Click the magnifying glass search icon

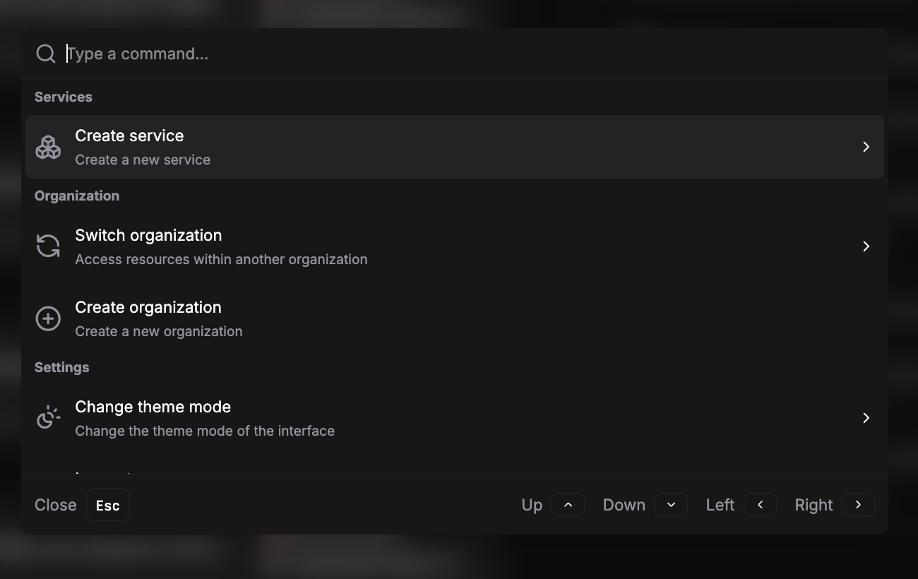tap(45, 53)
